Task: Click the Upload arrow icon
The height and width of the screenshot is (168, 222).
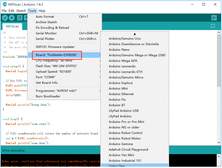Action: point(12,18)
